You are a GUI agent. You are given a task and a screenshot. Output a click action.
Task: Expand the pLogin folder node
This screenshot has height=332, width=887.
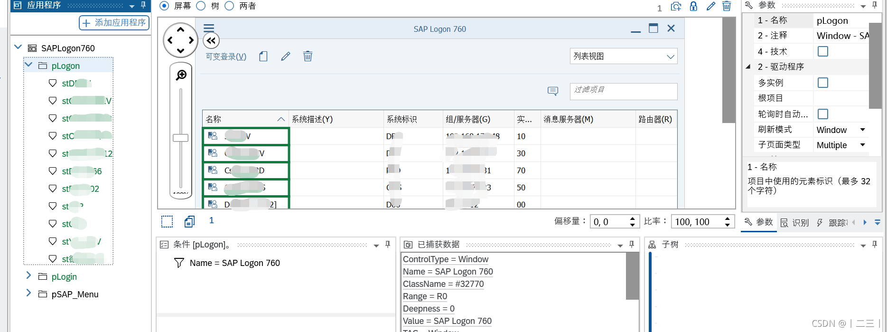28,275
